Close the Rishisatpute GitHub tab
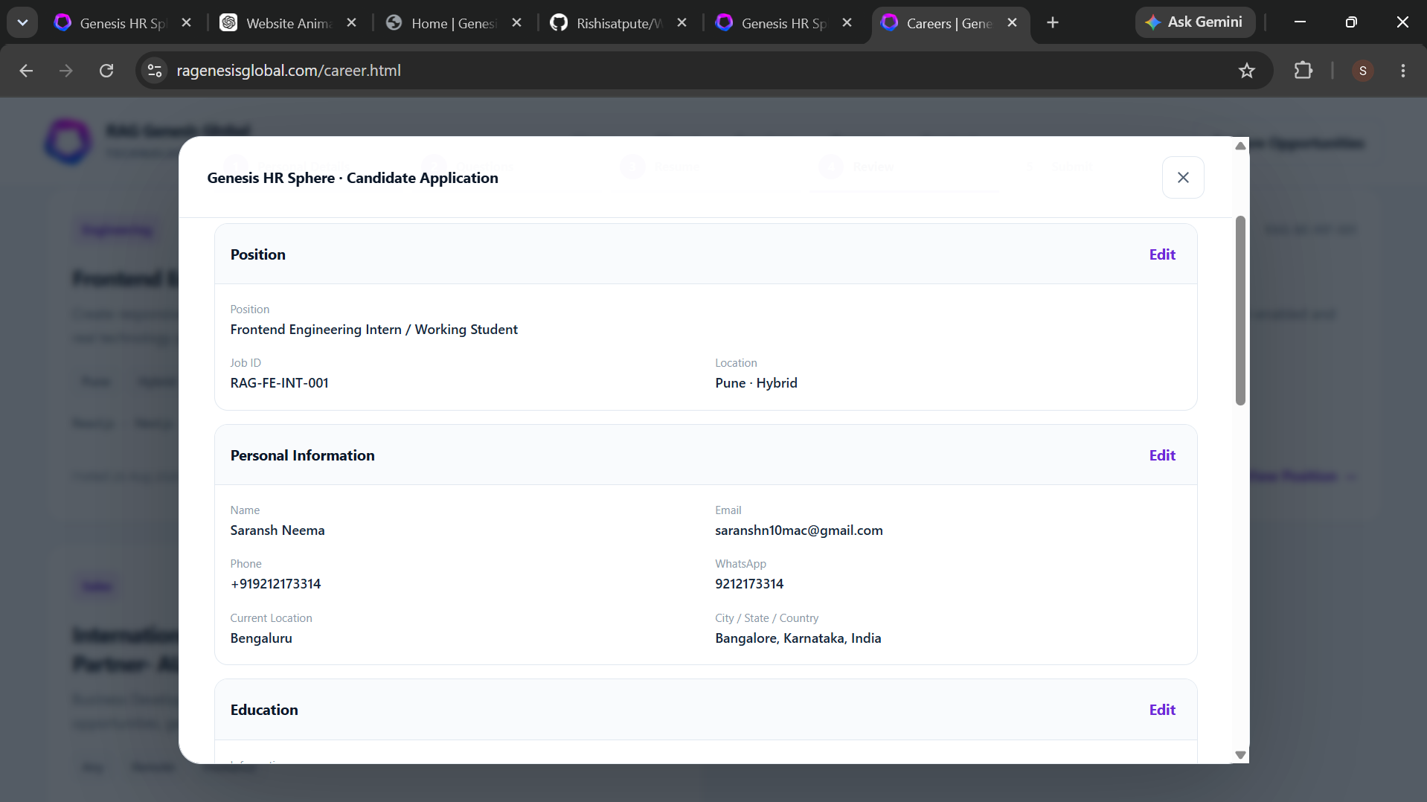Image resolution: width=1427 pixels, height=802 pixels. 682,23
